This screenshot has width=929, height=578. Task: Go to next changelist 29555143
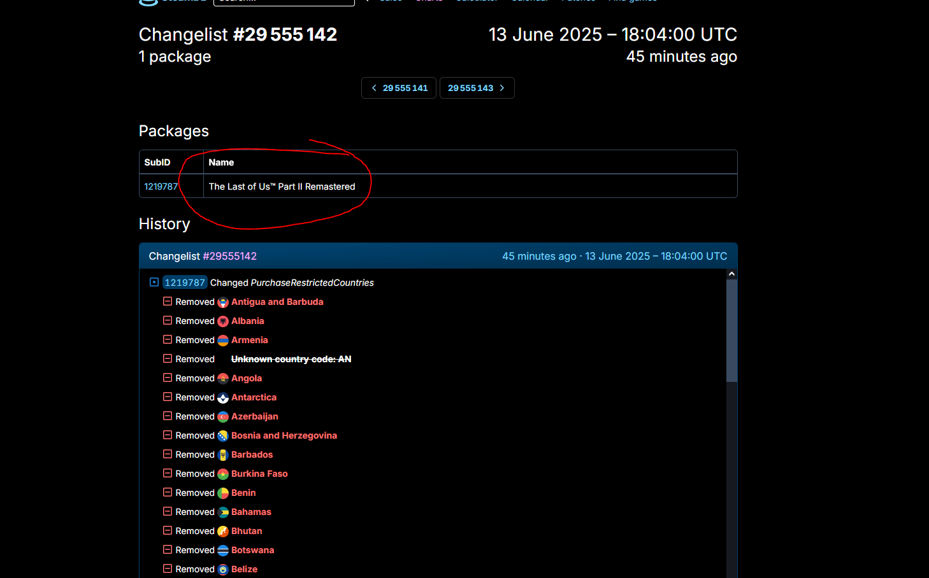(x=477, y=88)
